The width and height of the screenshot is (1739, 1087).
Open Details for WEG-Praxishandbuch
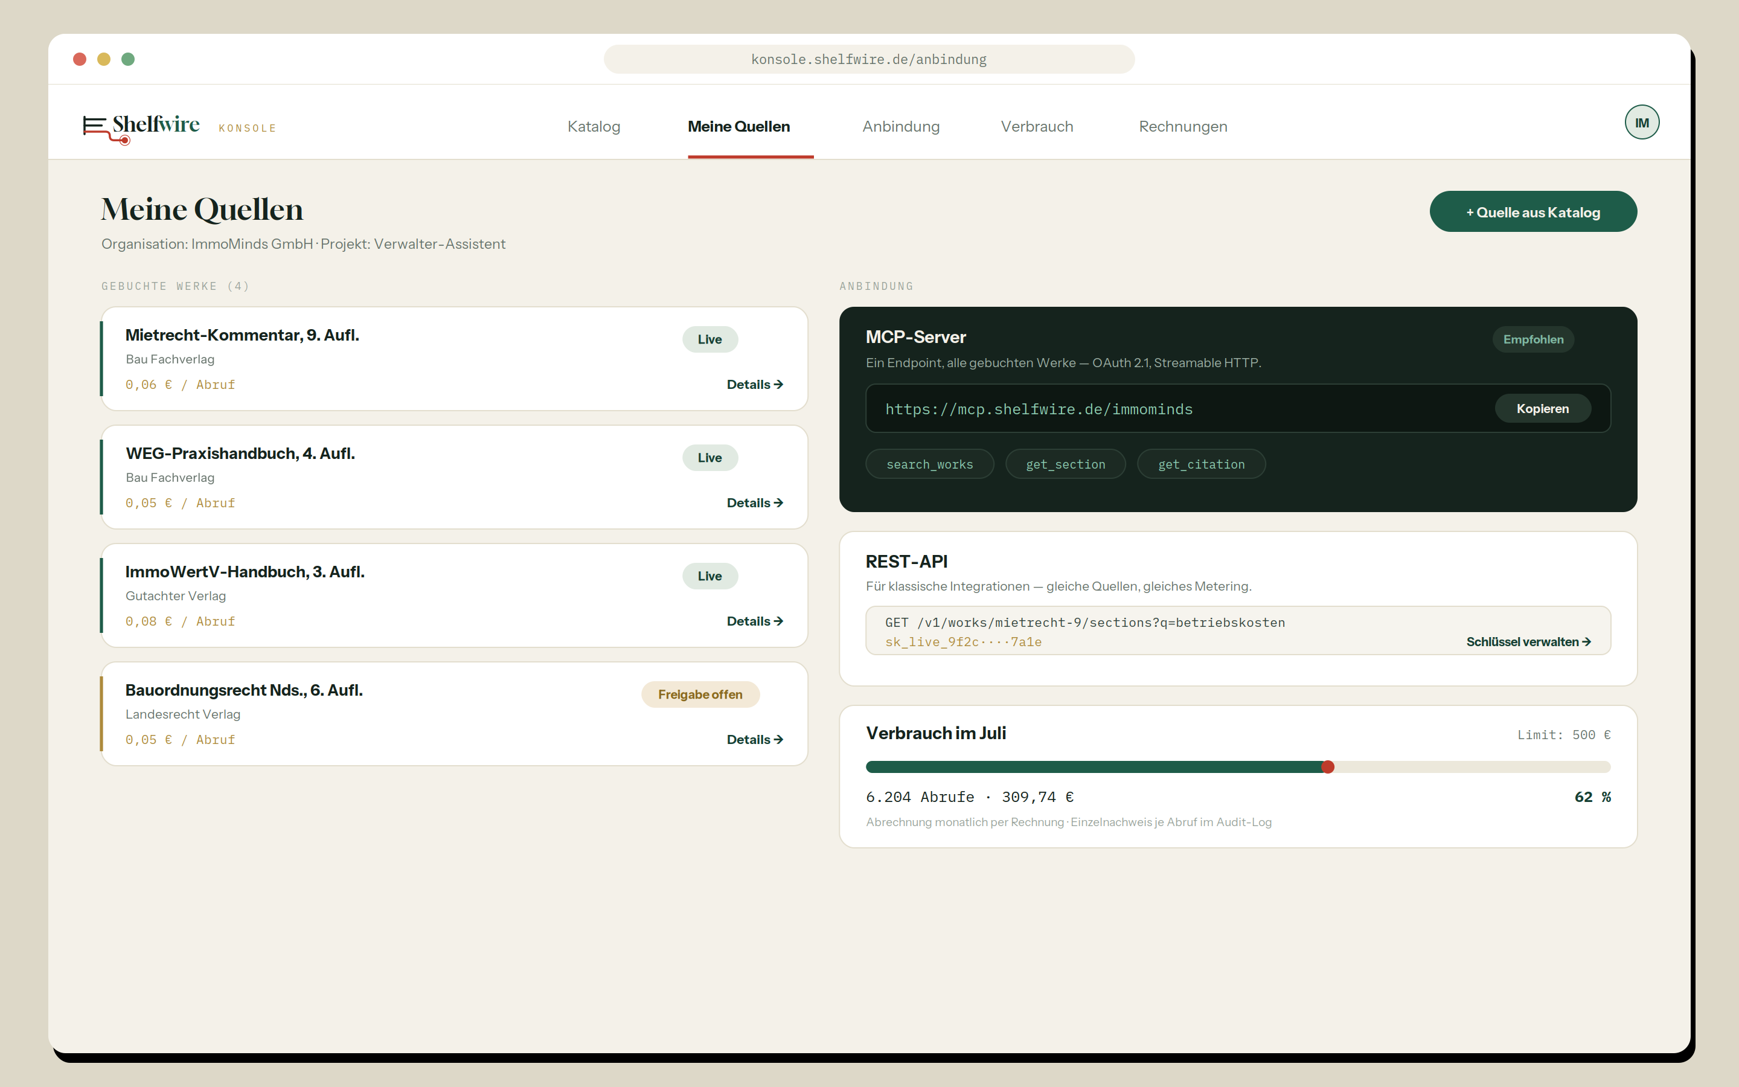point(755,502)
